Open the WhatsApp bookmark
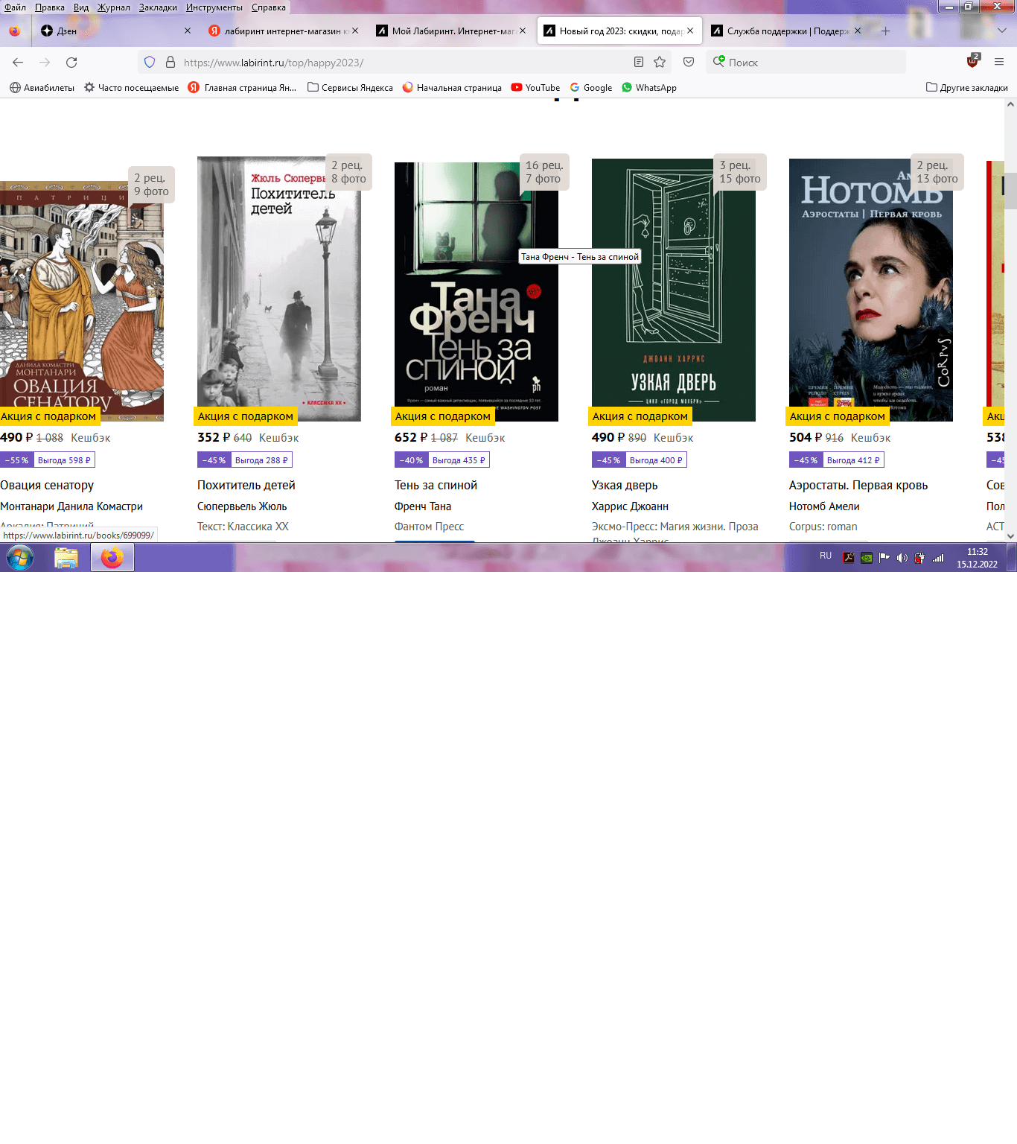The height and width of the screenshot is (1144, 1017). [649, 88]
